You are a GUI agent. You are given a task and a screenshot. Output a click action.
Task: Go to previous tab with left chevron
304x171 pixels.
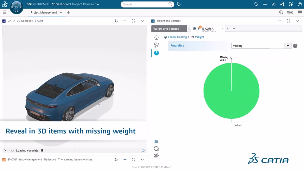[189, 29]
